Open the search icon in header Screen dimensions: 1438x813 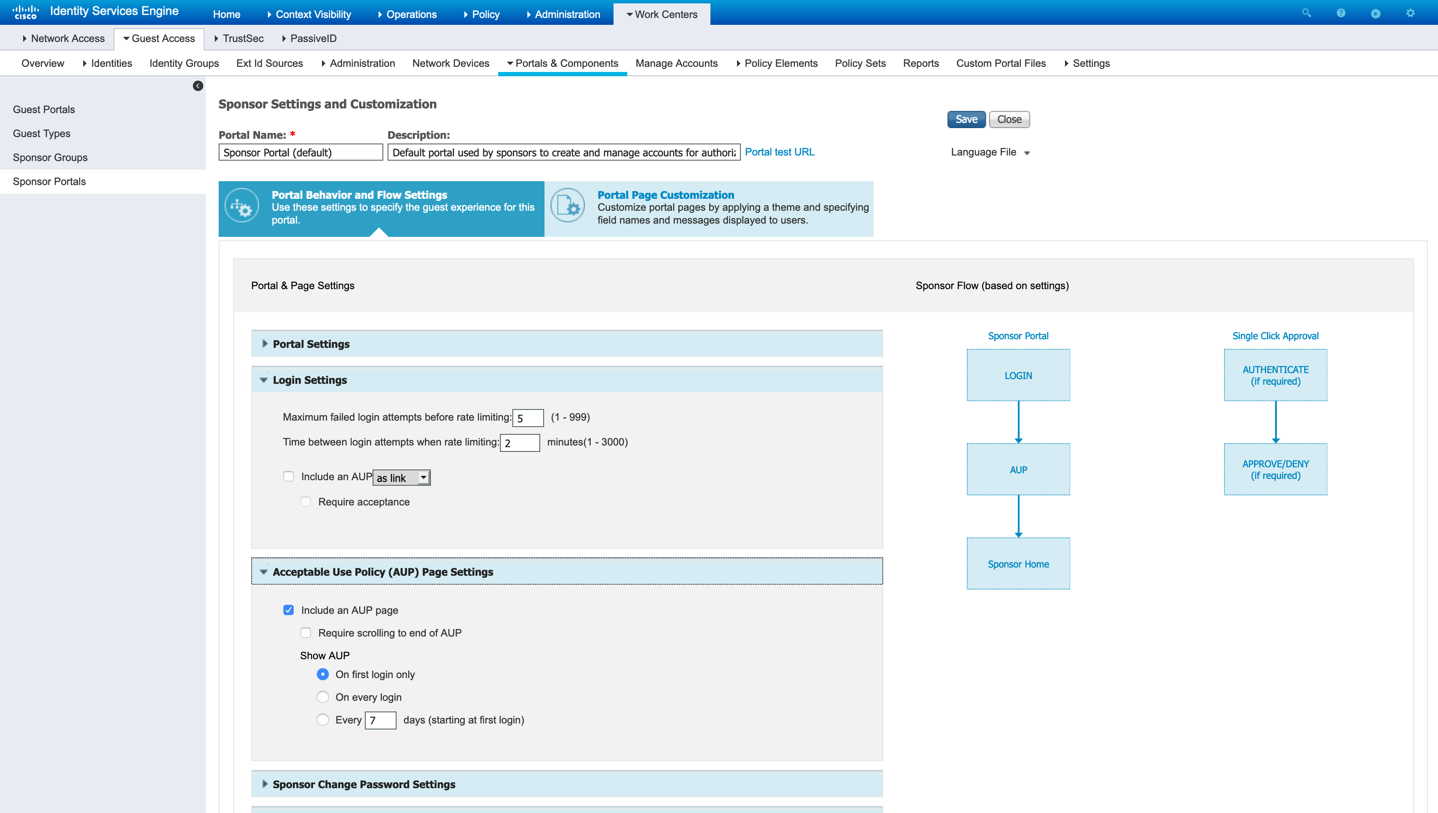[x=1306, y=13]
